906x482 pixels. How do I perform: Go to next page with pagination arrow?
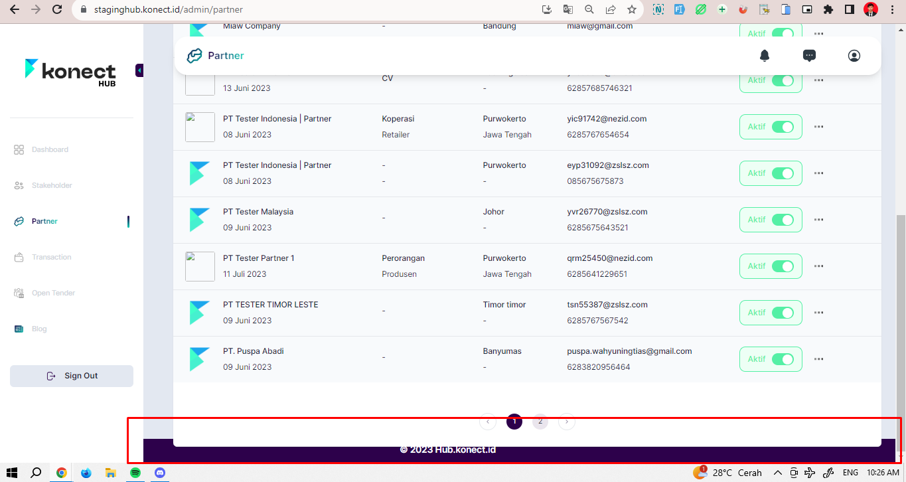point(566,421)
